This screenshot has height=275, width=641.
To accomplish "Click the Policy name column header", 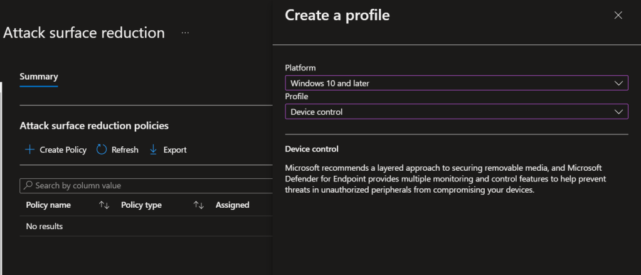I will (48, 205).
